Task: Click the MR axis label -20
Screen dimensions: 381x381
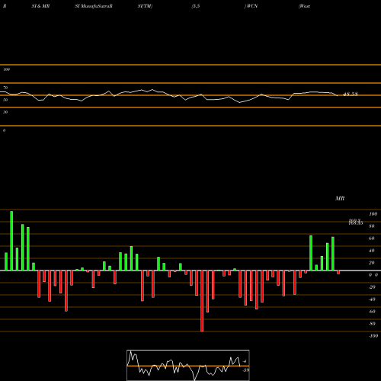Action: 372,287
